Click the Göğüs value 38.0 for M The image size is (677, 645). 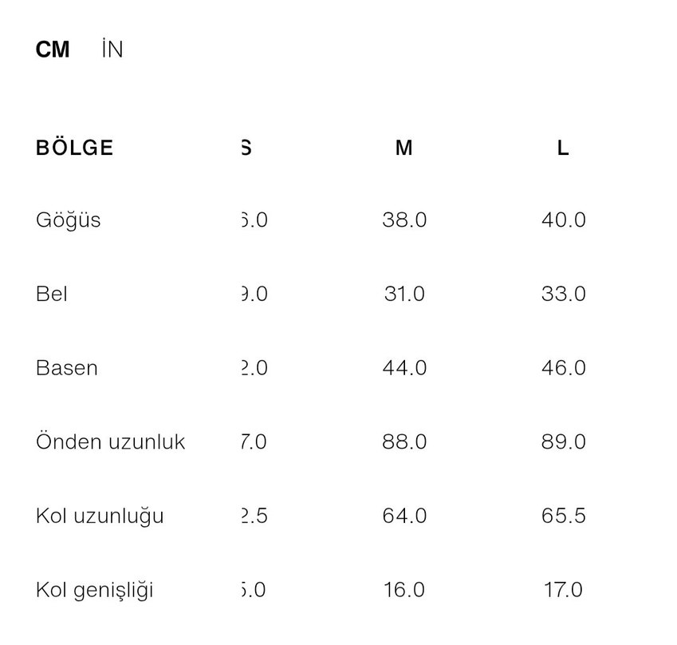[x=404, y=220]
